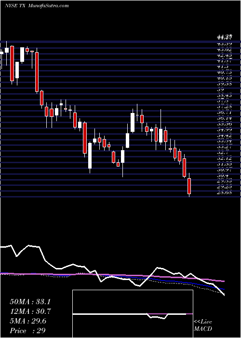
Task: Click the 32.12 price axis label
Action: point(225,158)
